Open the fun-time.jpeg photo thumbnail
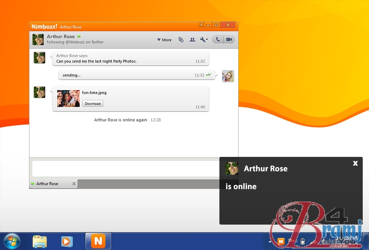This screenshot has width=369, height=250. click(x=68, y=98)
